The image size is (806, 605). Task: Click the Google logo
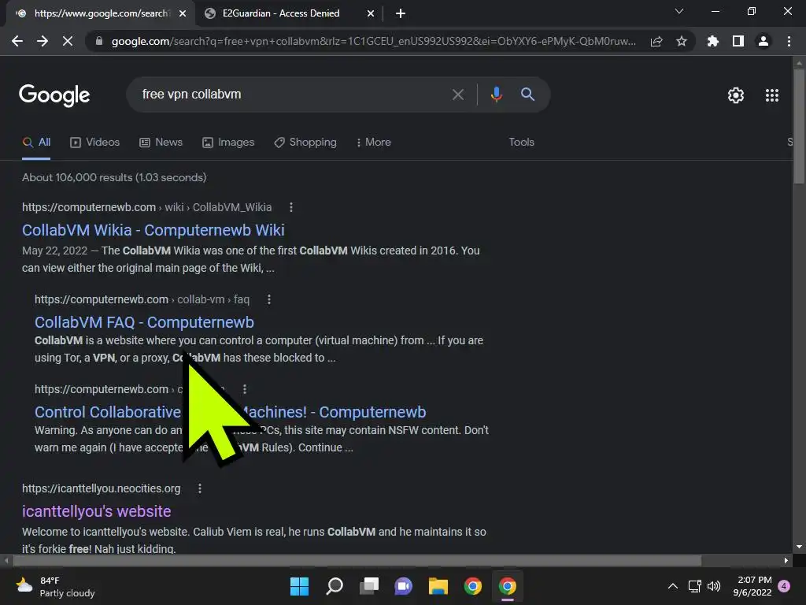54,95
